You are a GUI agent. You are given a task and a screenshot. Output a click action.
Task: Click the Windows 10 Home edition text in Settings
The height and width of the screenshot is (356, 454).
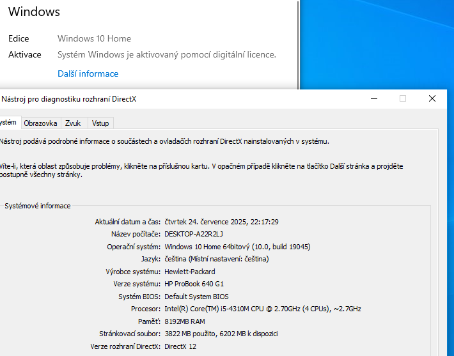(x=94, y=38)
